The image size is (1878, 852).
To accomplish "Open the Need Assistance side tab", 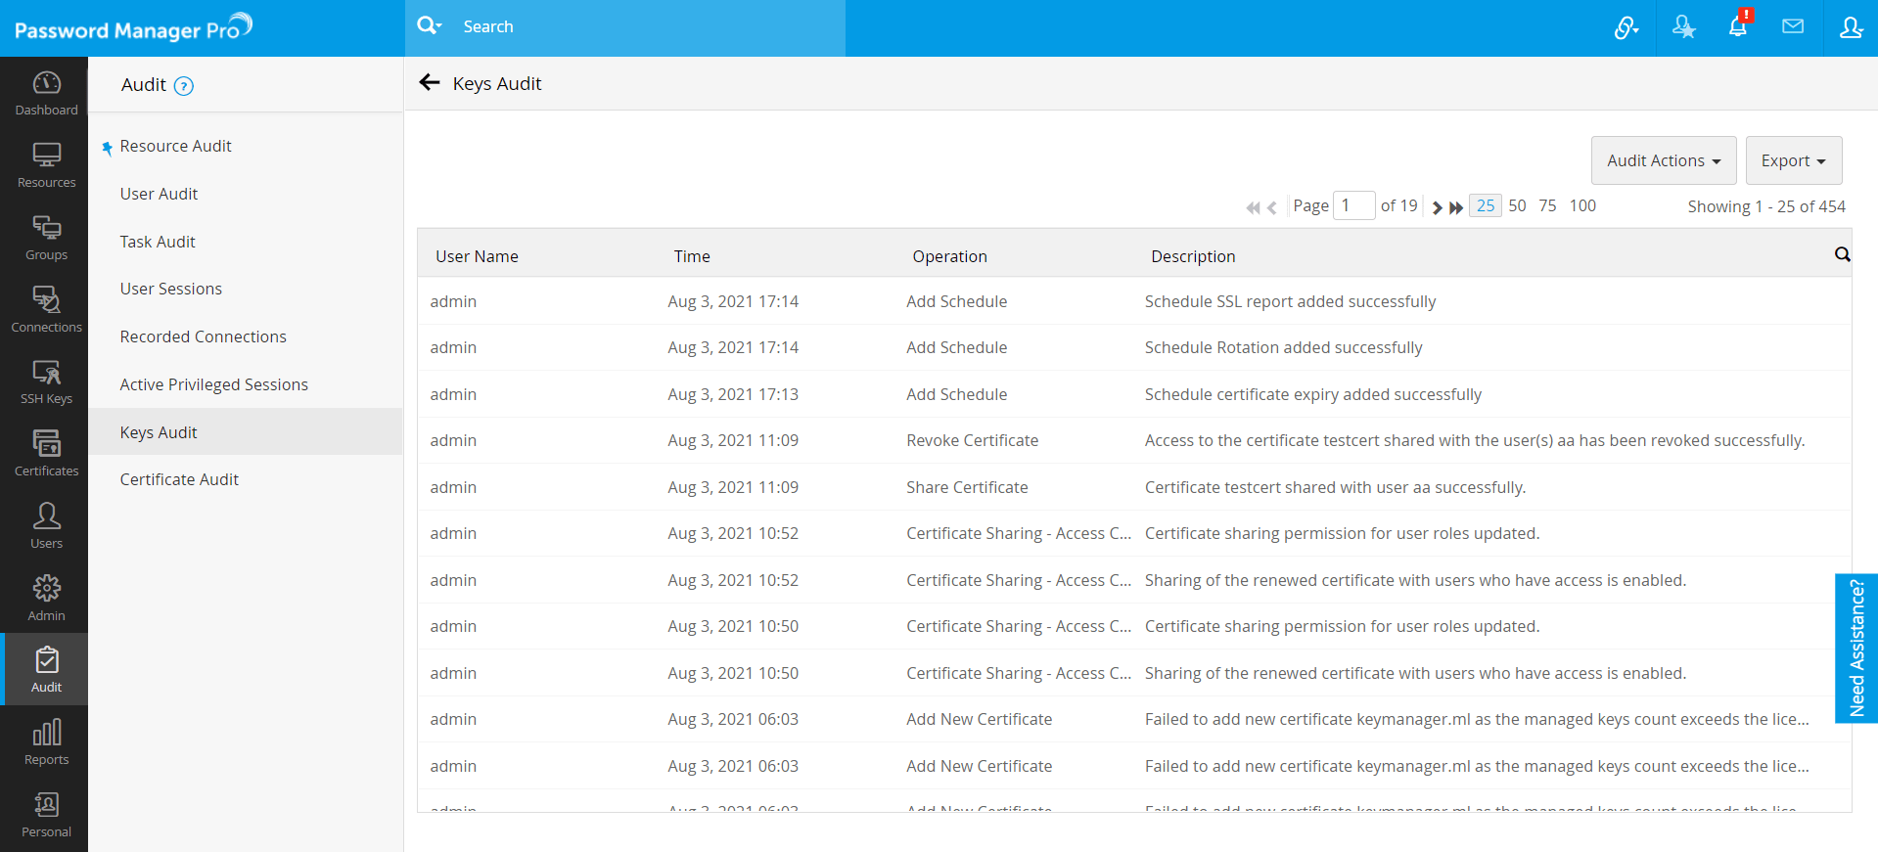I will pos(1855,648).
